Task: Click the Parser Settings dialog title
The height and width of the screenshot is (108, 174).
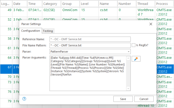Action: coord(31,24)
